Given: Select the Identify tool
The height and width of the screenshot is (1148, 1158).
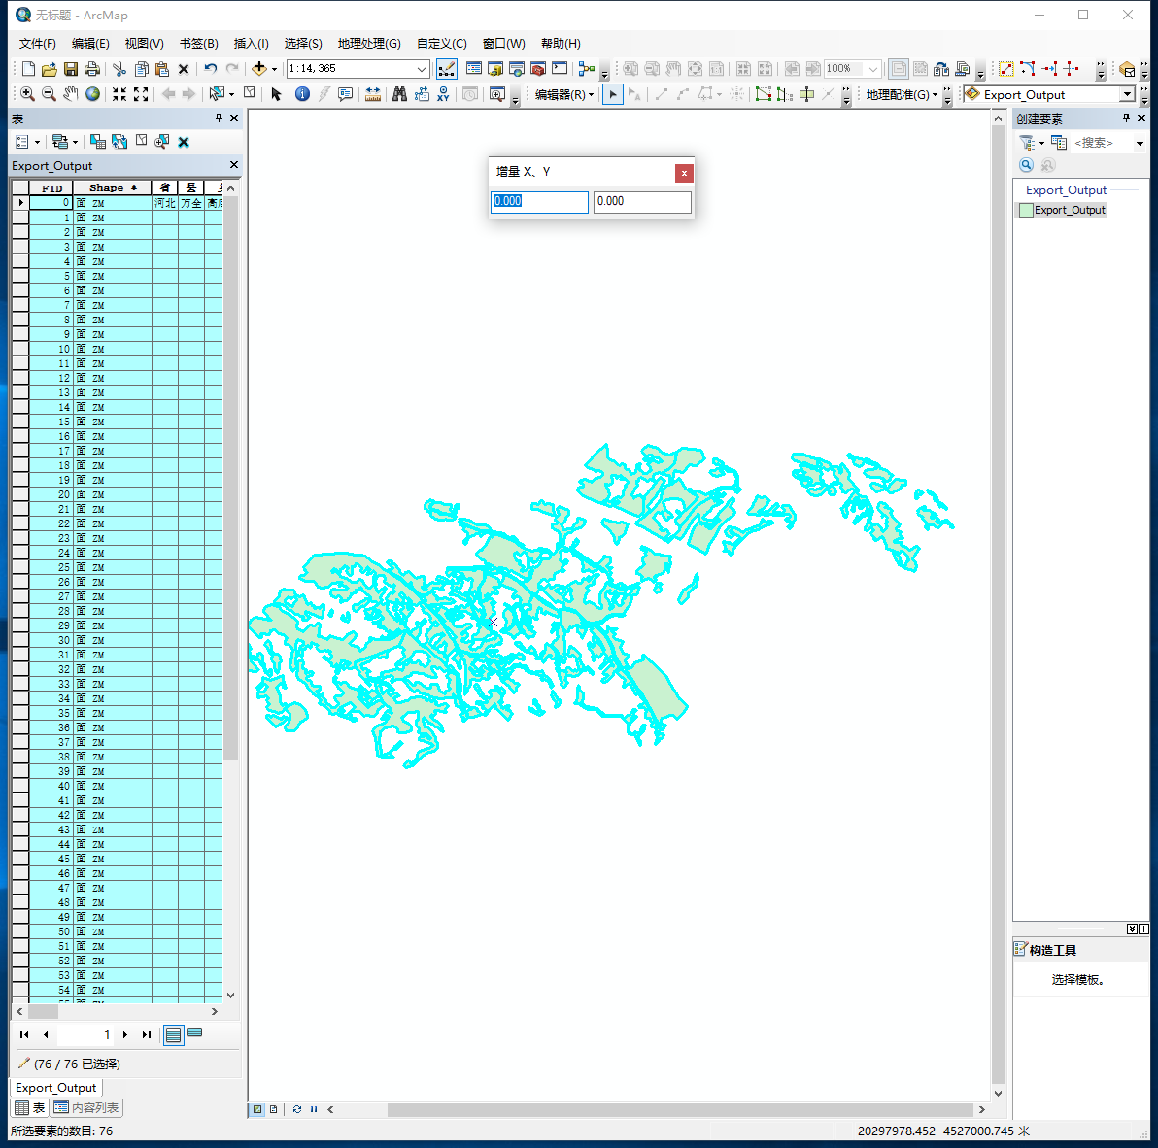Looking at the screenshot, I should point(302,93).
